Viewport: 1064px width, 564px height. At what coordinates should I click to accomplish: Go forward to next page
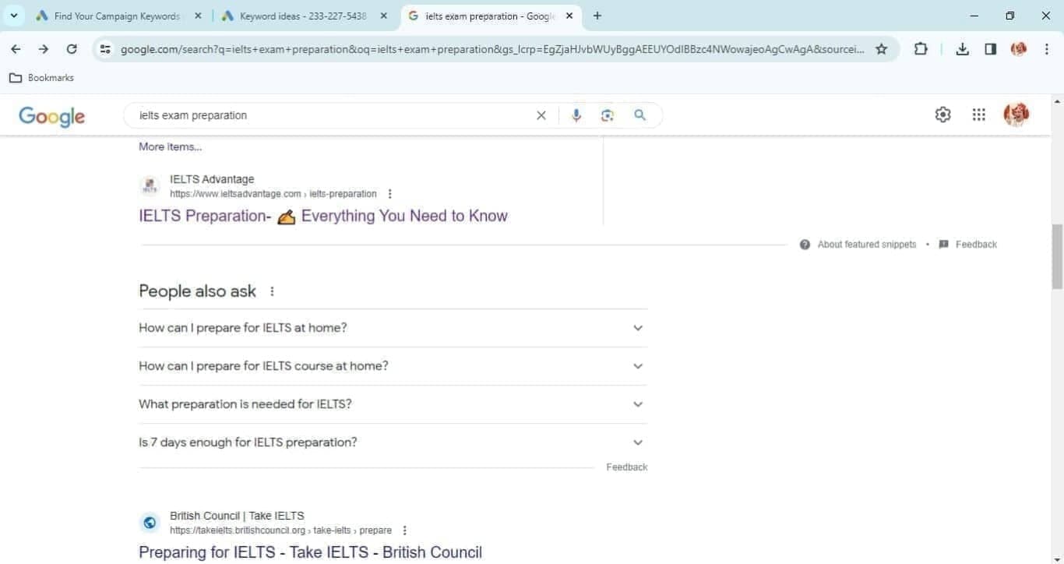coord(44,49)
